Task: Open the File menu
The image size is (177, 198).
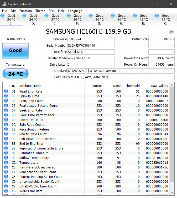Action: [x=4, y=11]
